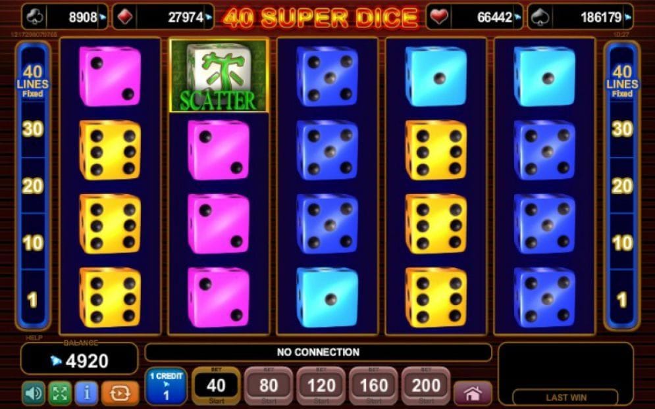
Task: Click the 40 Lines Fixed indicator on left
Action: coord(32,82)
